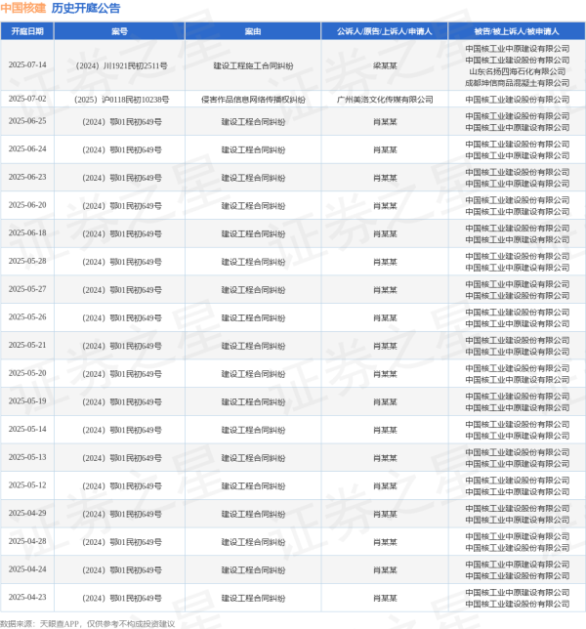
Task: Click the 历史开庭公告 heading text
Action: 86,8
